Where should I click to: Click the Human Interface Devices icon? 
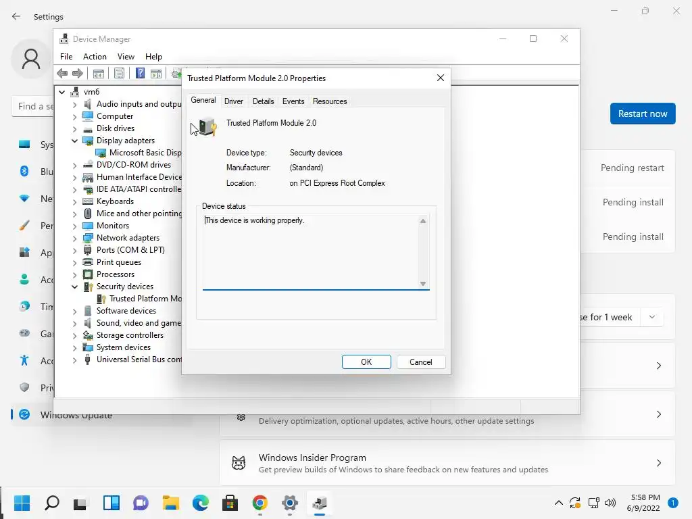(88, 177)
